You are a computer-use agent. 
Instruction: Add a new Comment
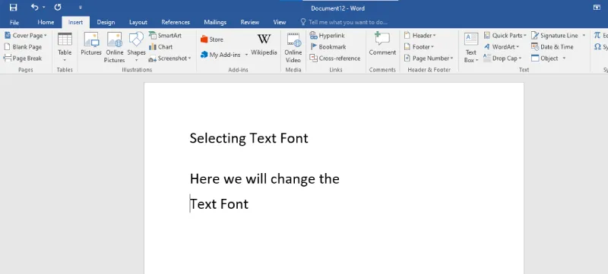tap(382, 44)
